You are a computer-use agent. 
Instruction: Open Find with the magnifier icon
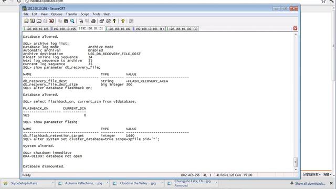click(x=72, y=21)
